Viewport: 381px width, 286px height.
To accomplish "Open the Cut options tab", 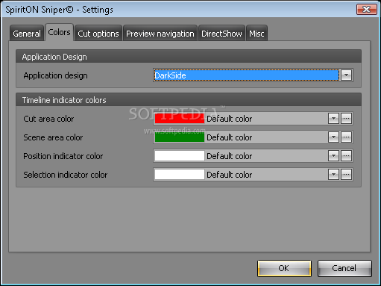I will click(98, 34).
